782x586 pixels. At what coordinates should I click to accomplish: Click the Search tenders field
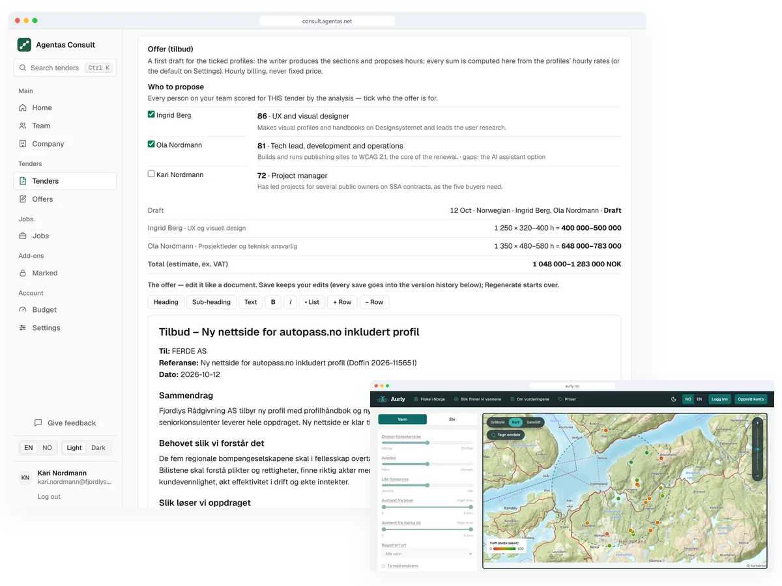[65, 68]
